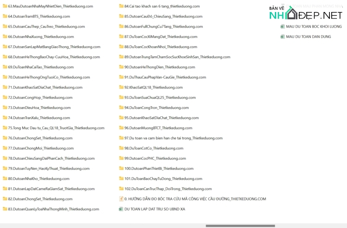This screenshot has height=228, width=347.
Task: Select the 78.DutoanChieuSangDaiPhanCach folder name
Action: 51,158
